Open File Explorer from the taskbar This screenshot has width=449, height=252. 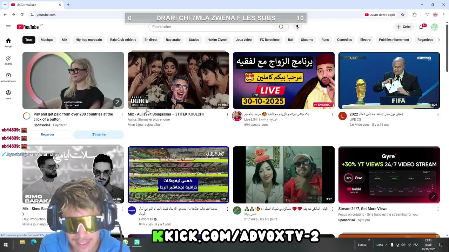point(22,242)
